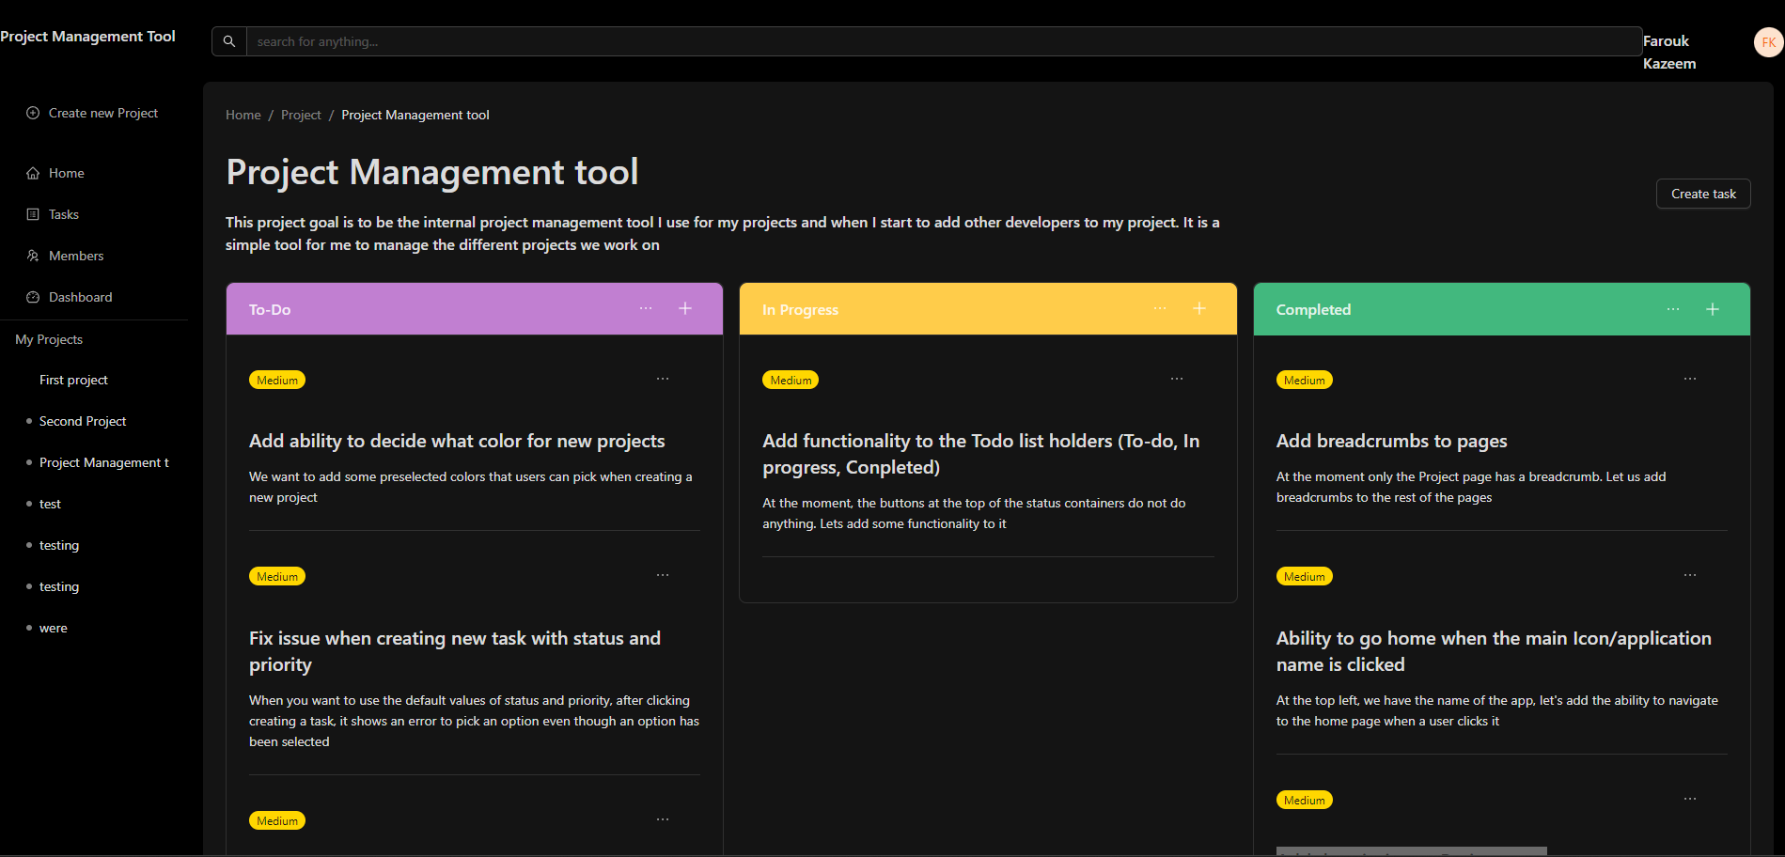Click the 'search for anything' input field
The width and height of the screenshot is (1785, 857).
(944, 41)
